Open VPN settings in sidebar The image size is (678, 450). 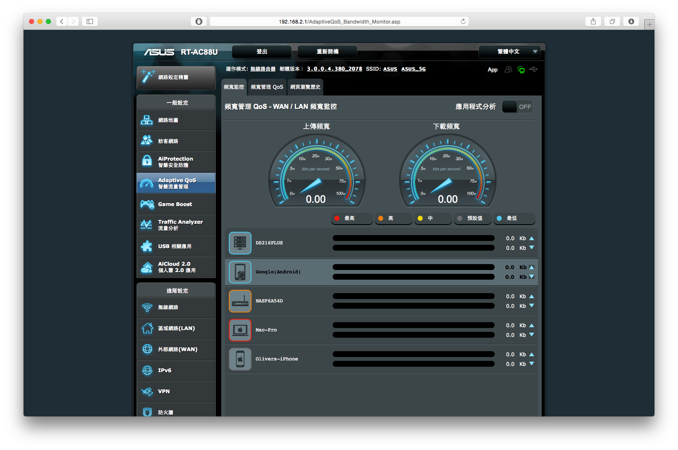tap(176, 392)
